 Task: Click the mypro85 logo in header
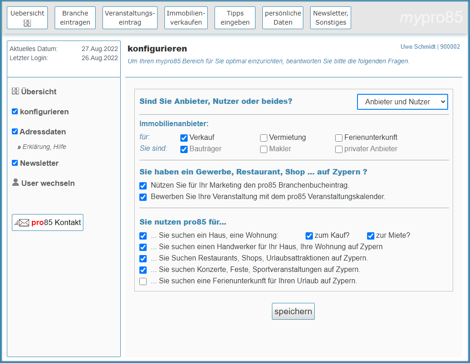[431, 18]
